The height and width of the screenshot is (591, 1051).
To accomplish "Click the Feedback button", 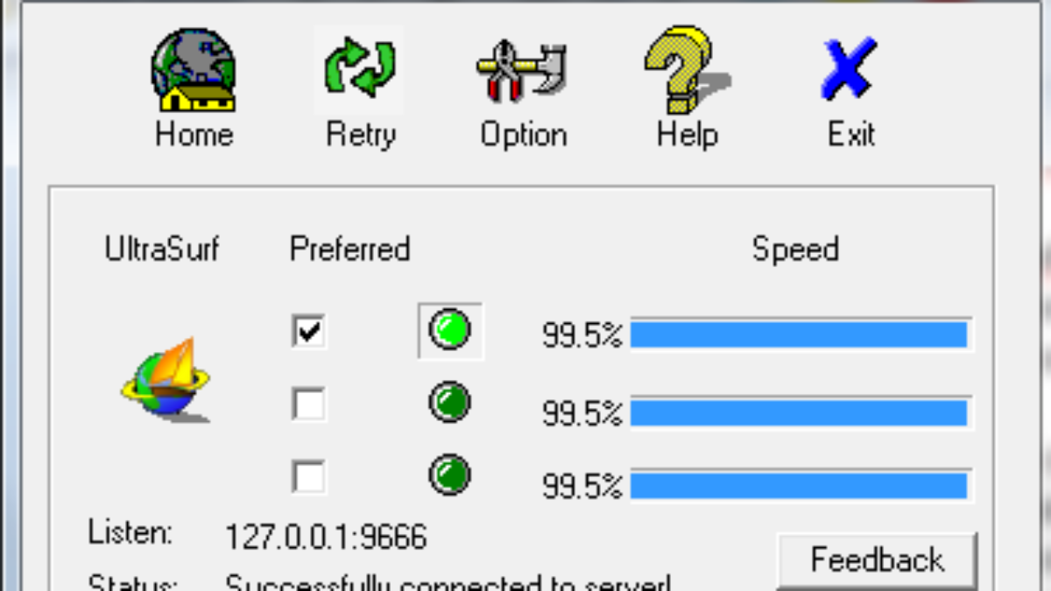I will 877,560.
